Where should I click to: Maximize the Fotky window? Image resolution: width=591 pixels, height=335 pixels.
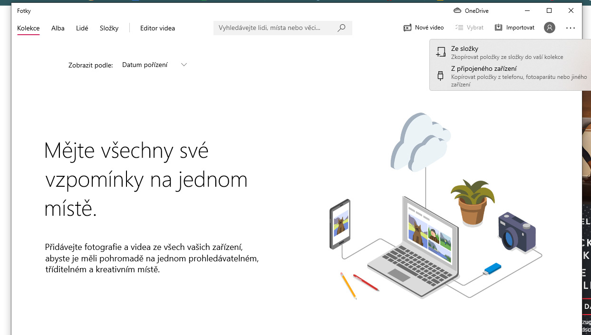pyautogui.click(x=549, y=10)
